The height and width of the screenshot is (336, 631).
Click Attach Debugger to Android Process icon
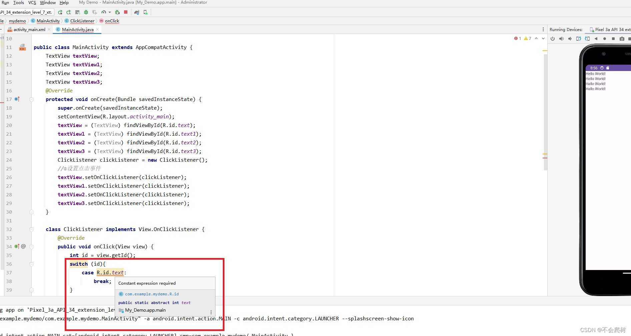pyautogui.click(x=117, y=12)
